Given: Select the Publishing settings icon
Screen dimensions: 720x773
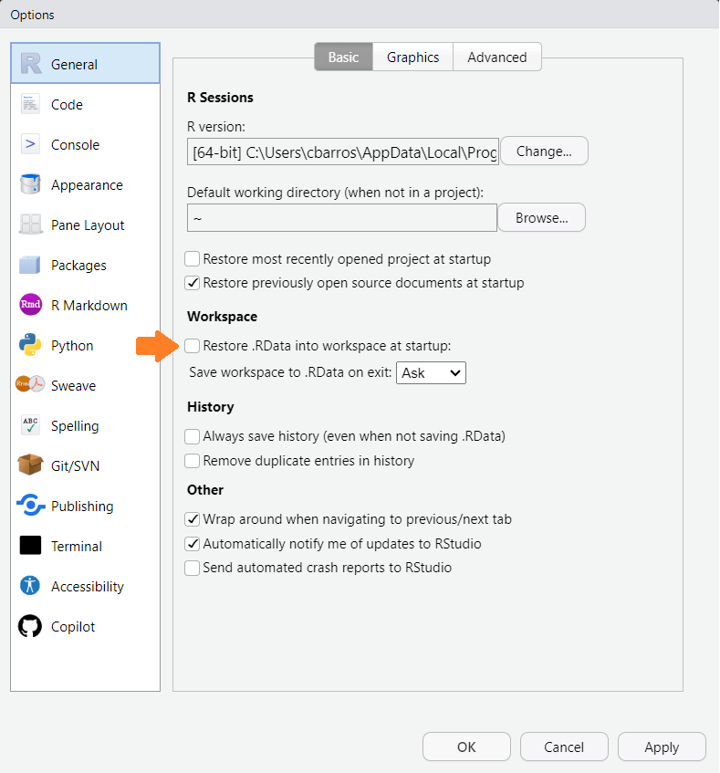Looking at the screenshot, I should pyautogui.click(x=30, y=506).
